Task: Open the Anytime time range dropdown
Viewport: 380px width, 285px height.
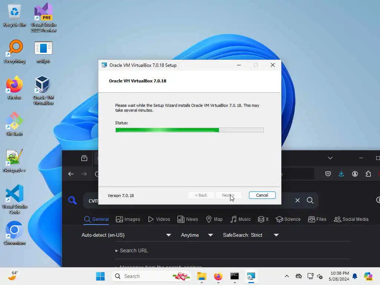Action: click(x=197, y=235)
